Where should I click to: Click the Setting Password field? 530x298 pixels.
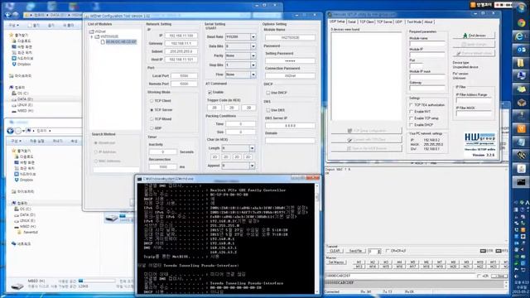click(x=290, y=60)
